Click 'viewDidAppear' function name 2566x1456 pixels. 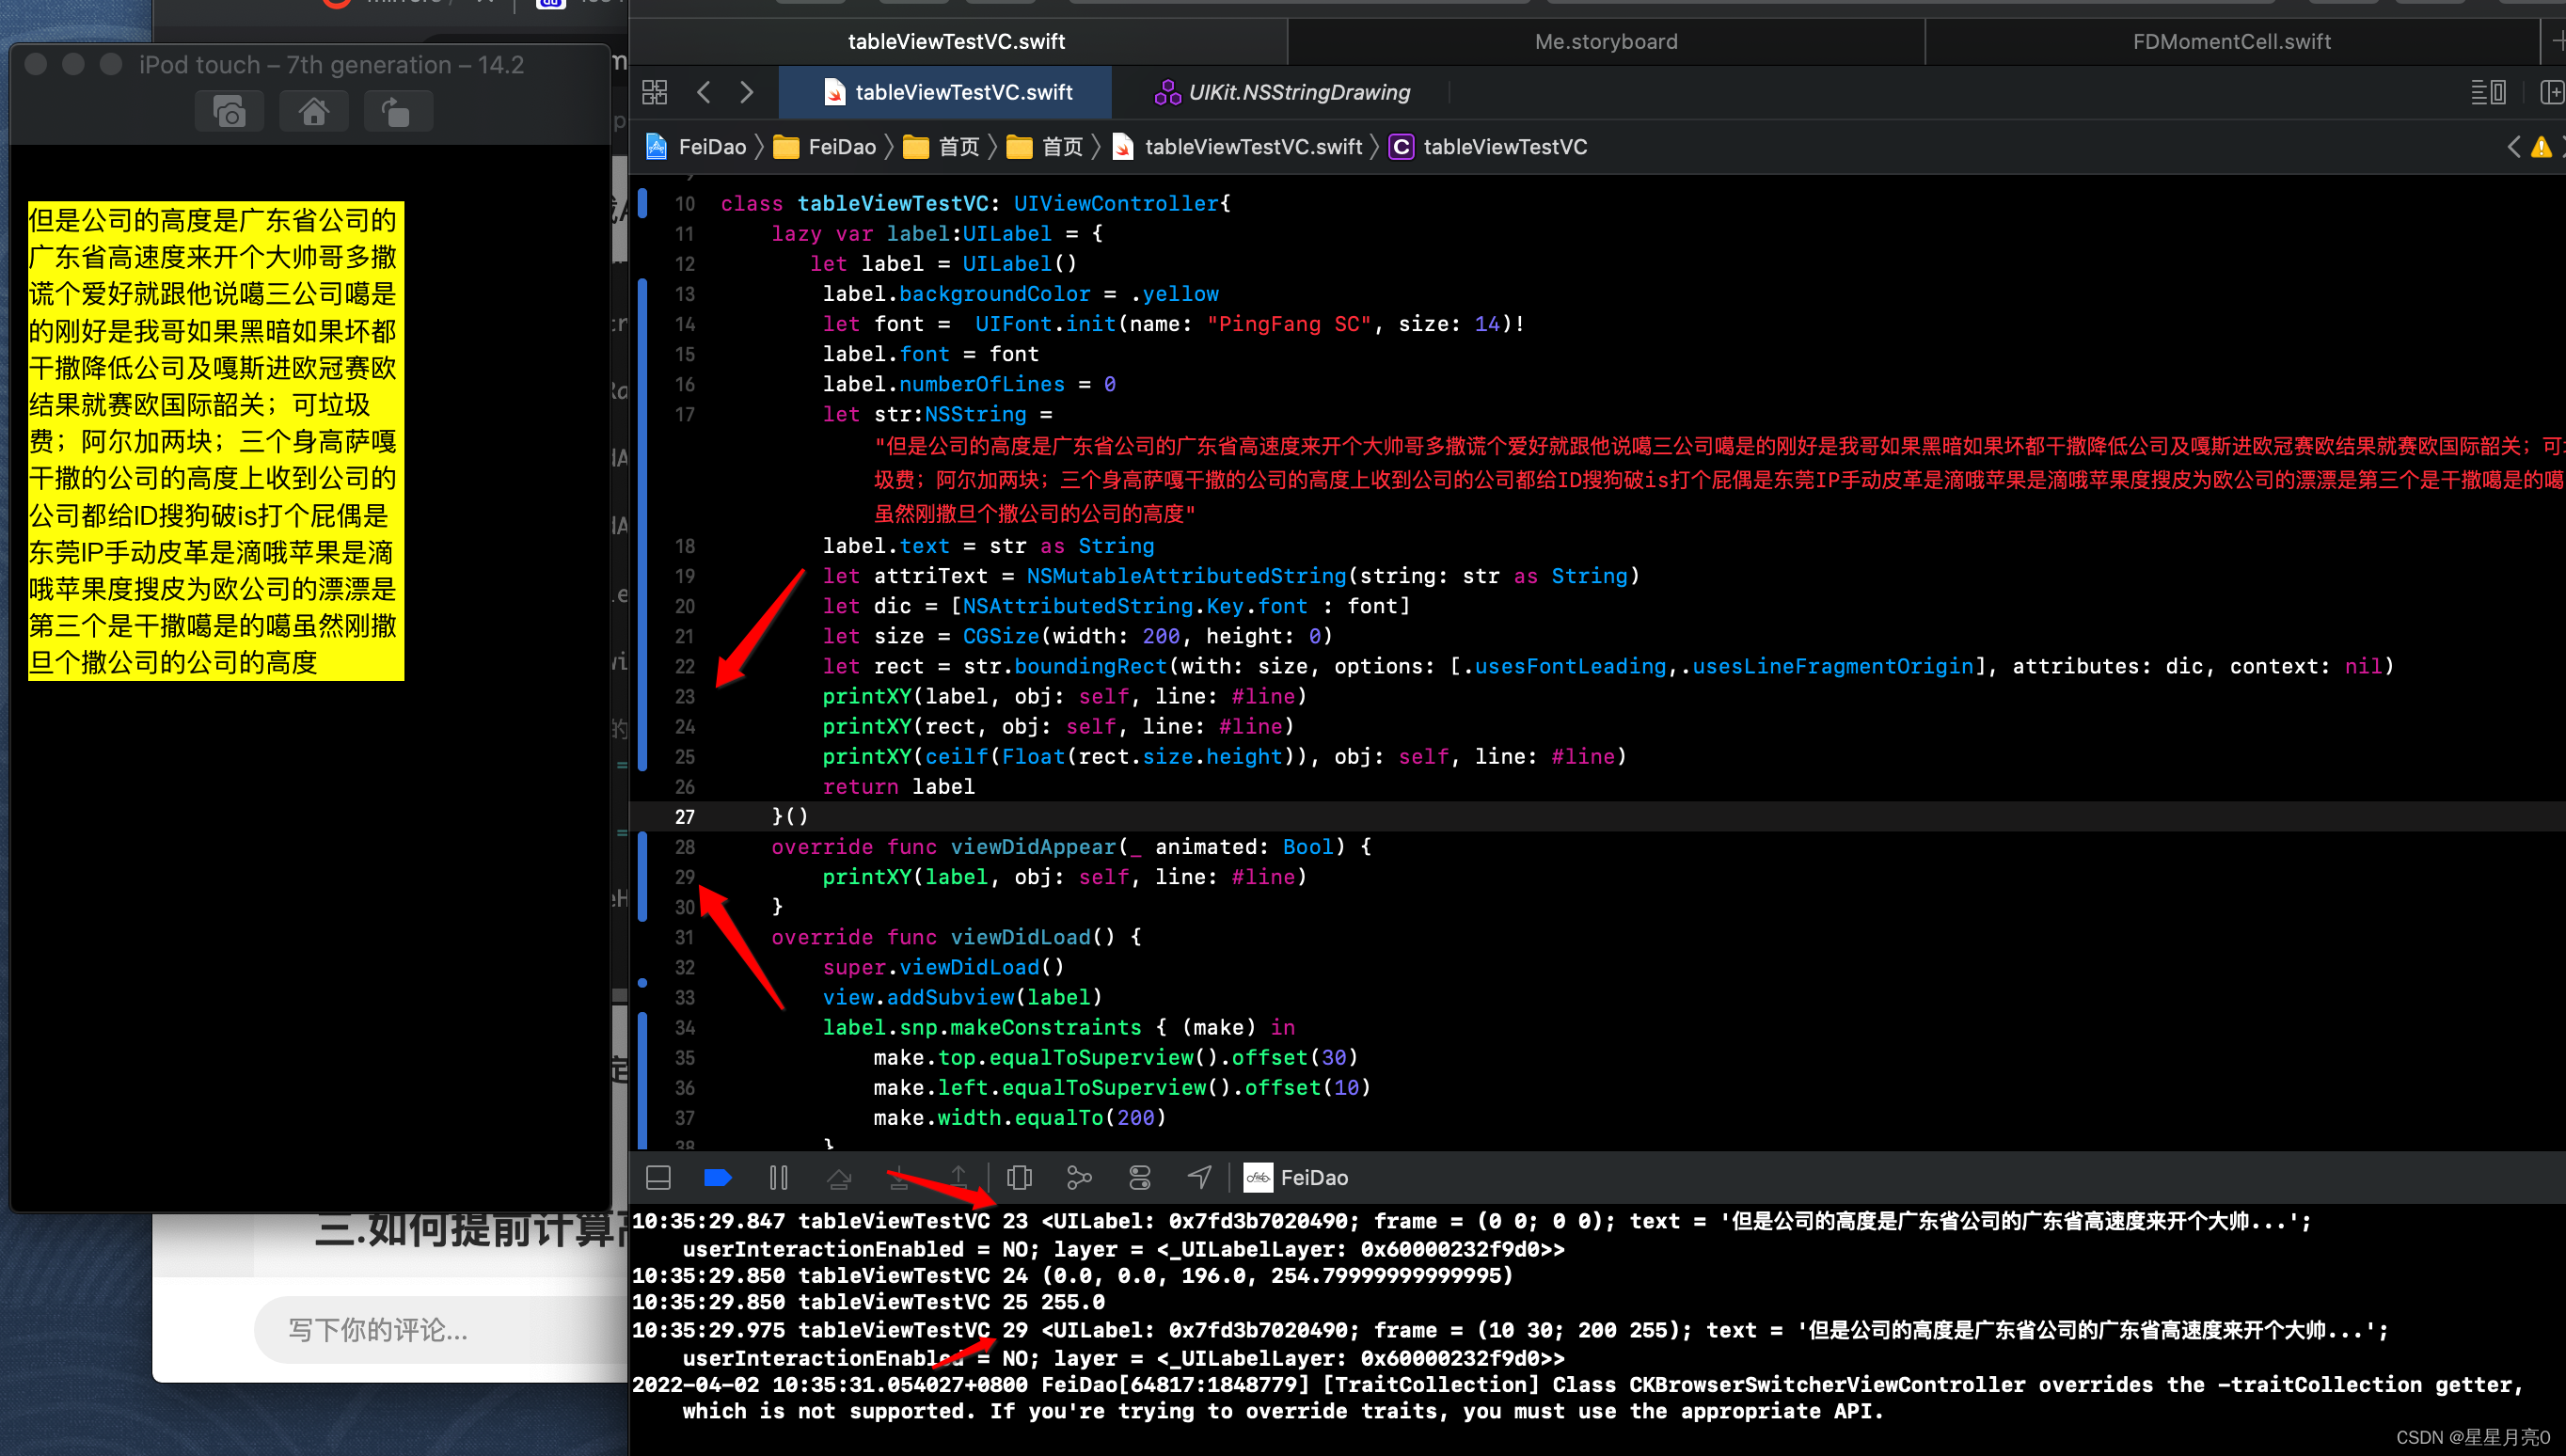point(1033,847)
